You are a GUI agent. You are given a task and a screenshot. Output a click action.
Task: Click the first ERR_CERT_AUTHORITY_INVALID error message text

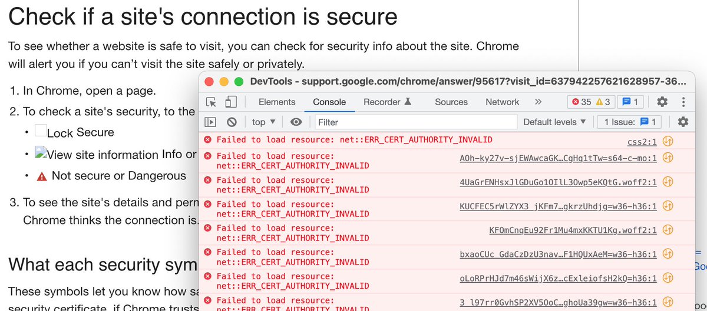pyautogui.click(x=354, y=140)
